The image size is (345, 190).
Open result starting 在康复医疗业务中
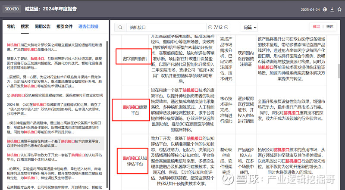click(55, 187)
